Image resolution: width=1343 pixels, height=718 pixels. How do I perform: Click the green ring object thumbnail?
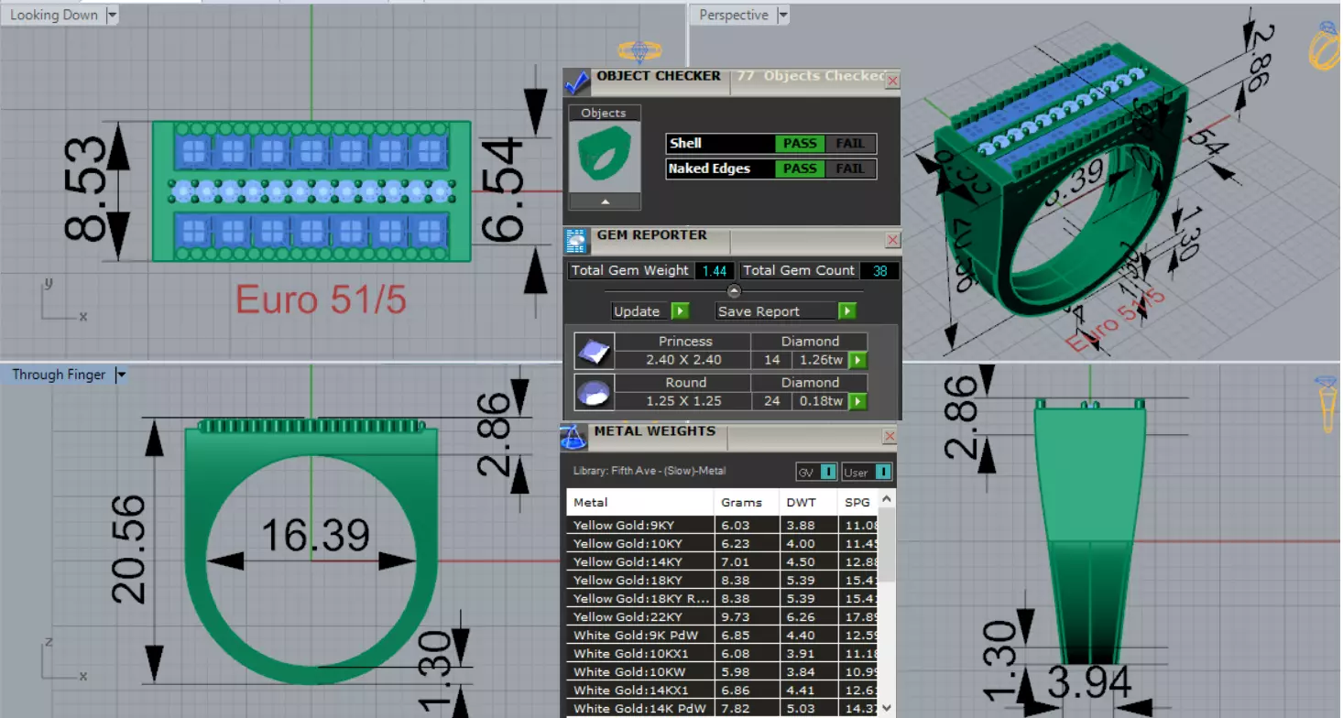(605, 158)
